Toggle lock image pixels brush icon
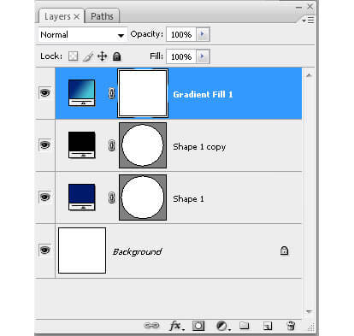The height and width of the screenshot is (336, 354). [88, 56]
